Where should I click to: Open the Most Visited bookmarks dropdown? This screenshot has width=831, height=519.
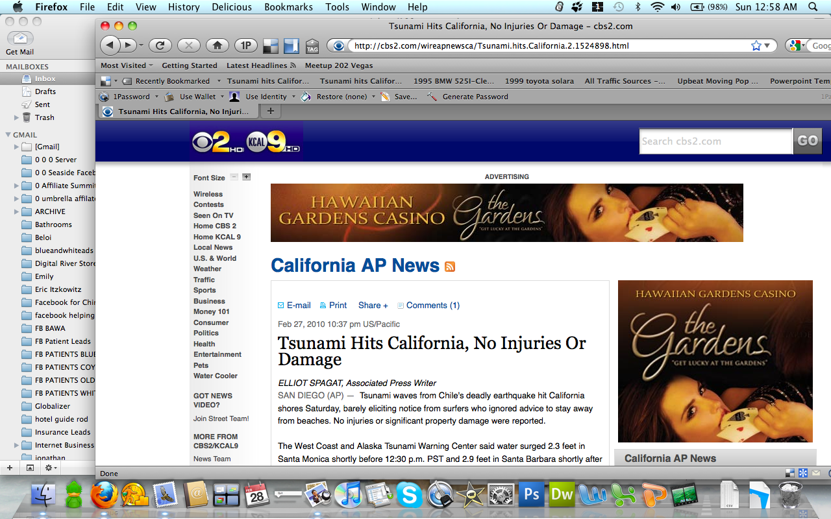pos(127,66)
